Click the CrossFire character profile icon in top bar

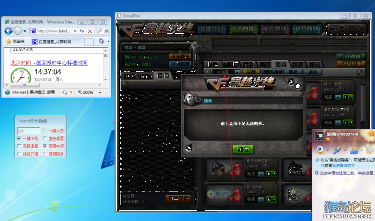click(342, 29)
